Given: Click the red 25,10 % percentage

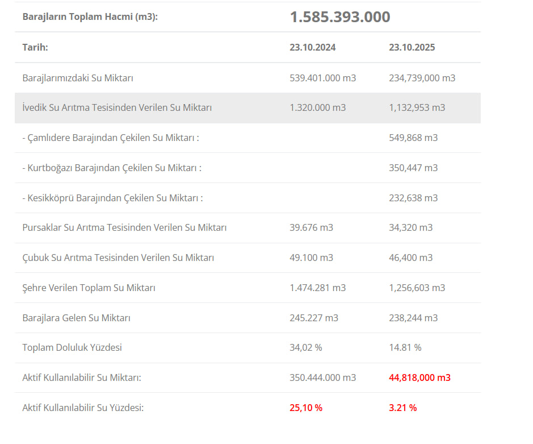Looking at the screenshot, I should 306,408.
